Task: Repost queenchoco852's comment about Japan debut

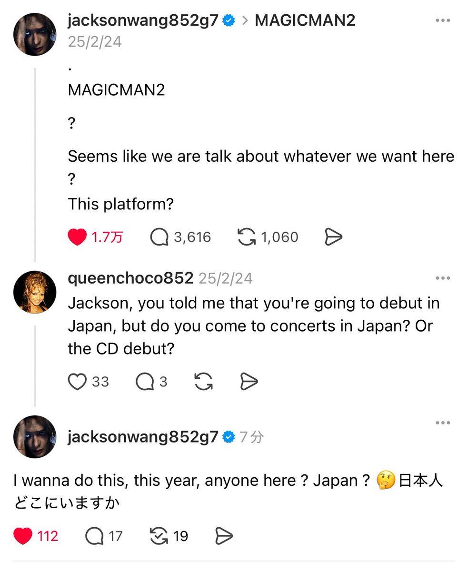Action: coord(204,382)
